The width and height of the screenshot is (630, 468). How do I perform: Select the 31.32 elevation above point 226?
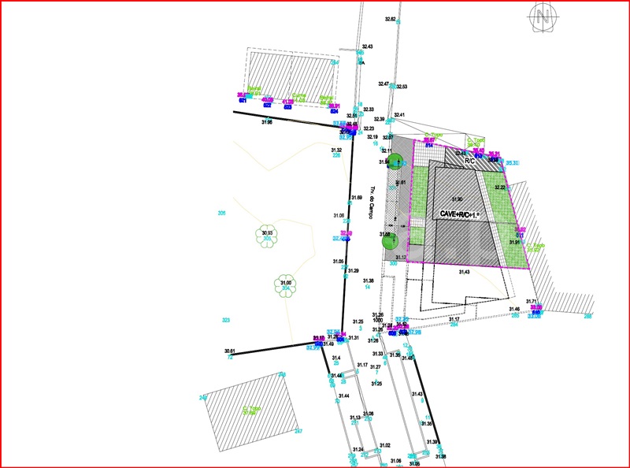point(336,150)
